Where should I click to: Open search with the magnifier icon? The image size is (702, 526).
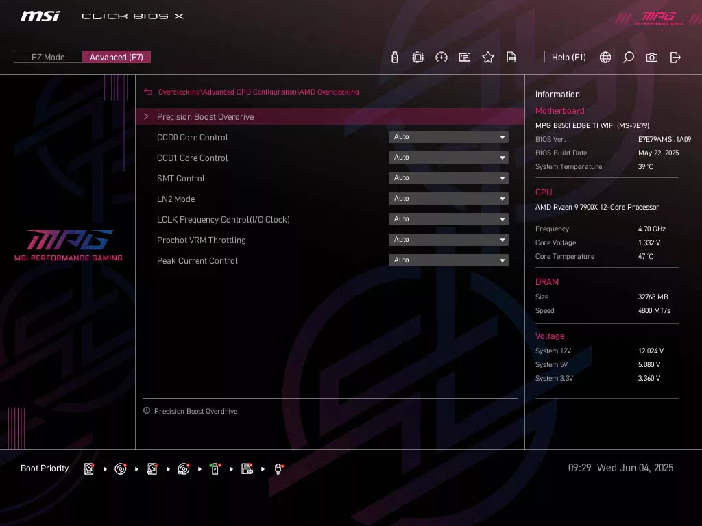tap(629, 58)
